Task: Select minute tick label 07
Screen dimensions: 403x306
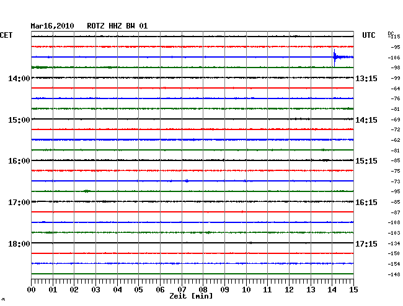Action: pos(182,290)
